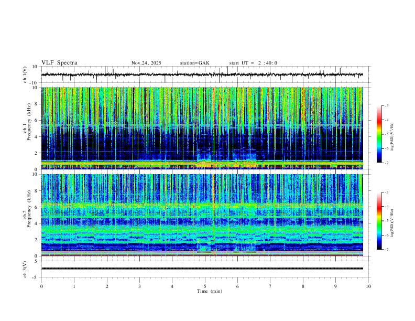Viewport: 415px width, 321px height.
Task: Click inside the ch.2 spectrogram panel
Action: (x=202, y=215)
